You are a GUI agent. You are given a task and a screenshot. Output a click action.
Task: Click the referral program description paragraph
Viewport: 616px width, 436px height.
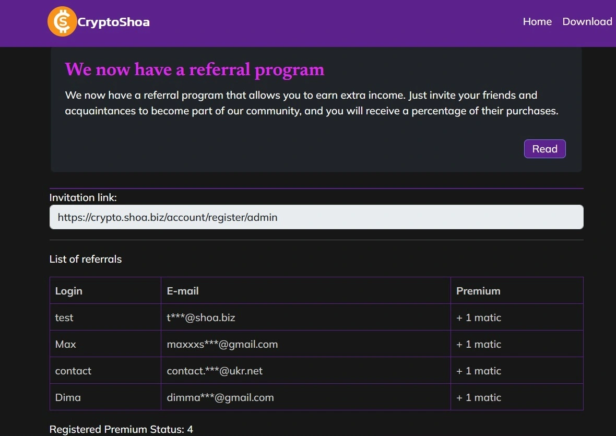[x=312, y=103]
